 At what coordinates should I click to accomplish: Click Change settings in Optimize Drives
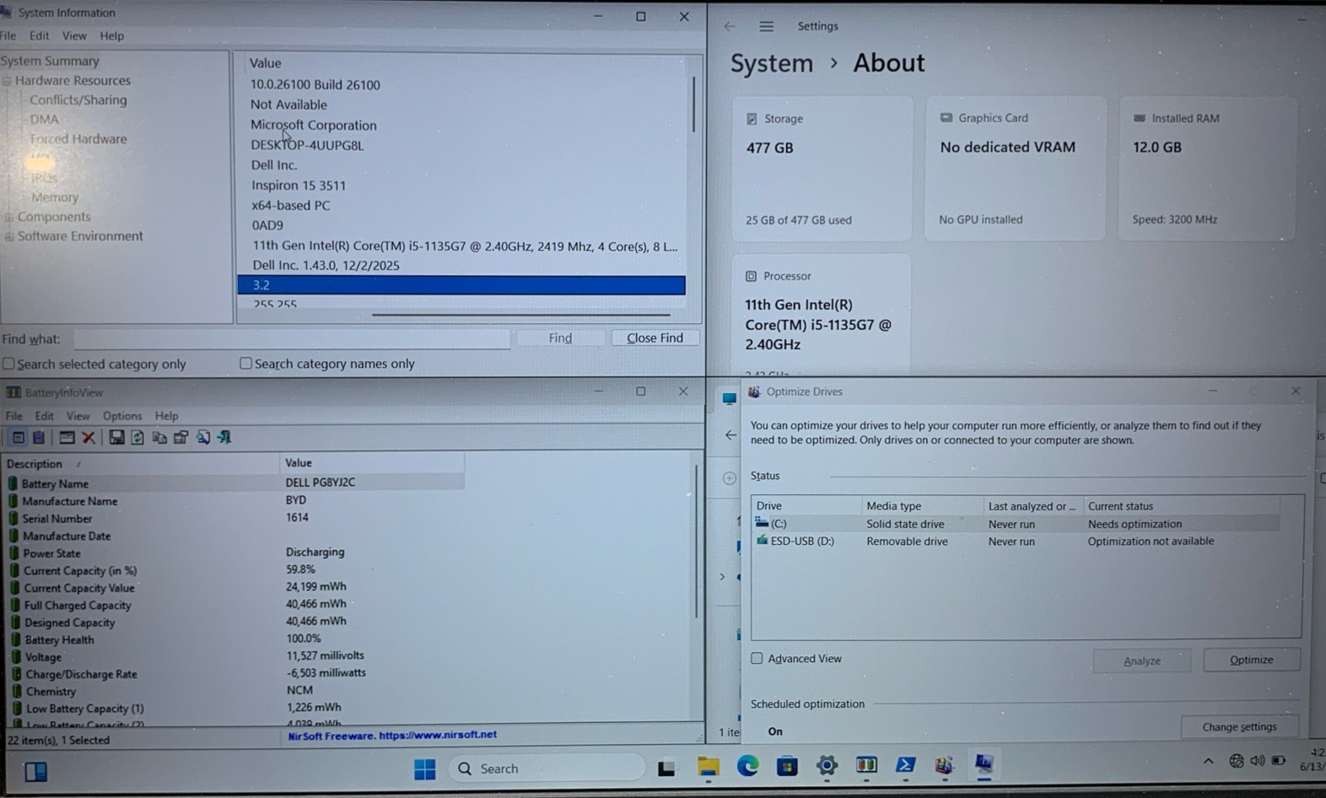1239,726
